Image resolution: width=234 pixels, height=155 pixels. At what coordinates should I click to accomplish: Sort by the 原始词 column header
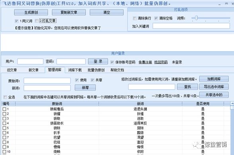point(57,104)
